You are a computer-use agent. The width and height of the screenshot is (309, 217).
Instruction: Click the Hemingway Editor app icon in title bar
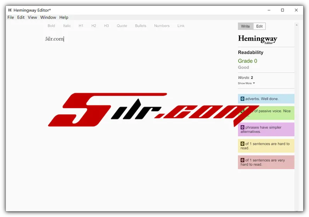(x=10, y=10)
